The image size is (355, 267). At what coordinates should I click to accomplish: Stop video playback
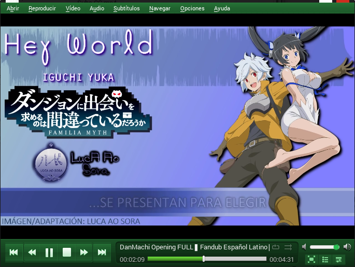67,252
